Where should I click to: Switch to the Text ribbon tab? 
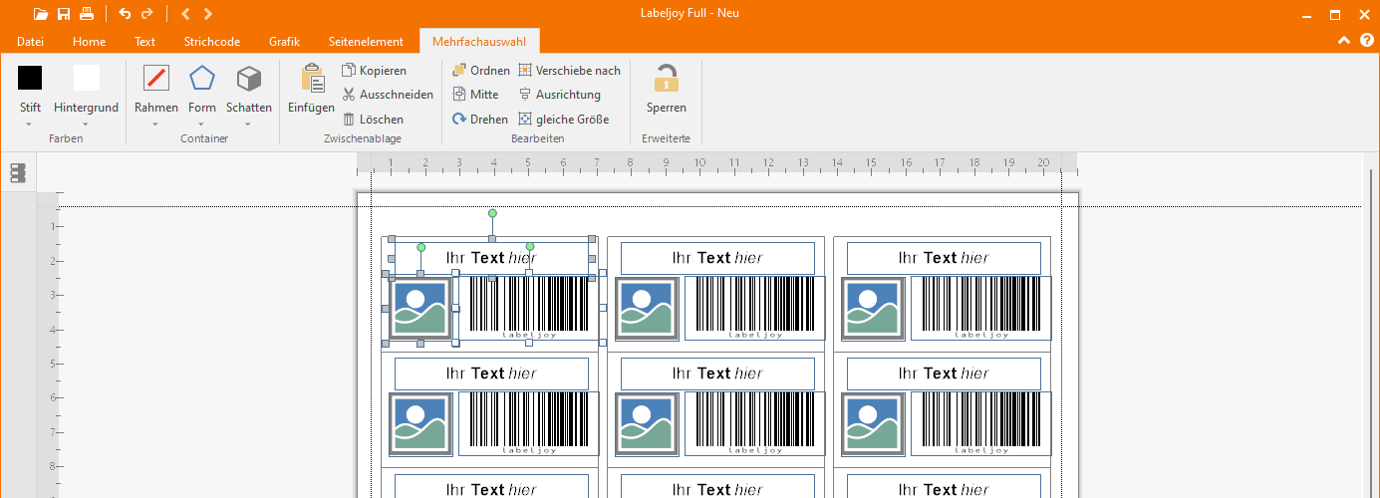point(144,42)
